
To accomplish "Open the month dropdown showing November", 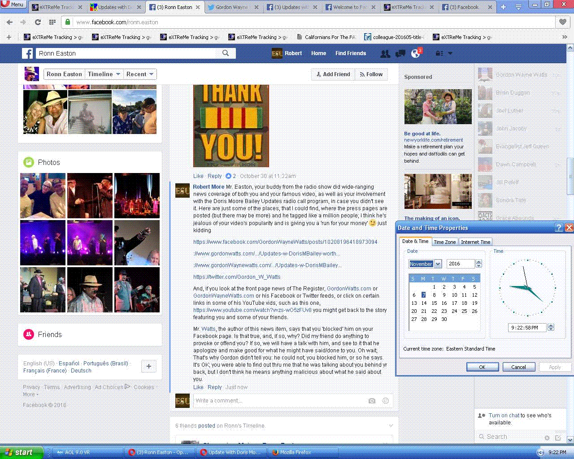I will 438,264.
